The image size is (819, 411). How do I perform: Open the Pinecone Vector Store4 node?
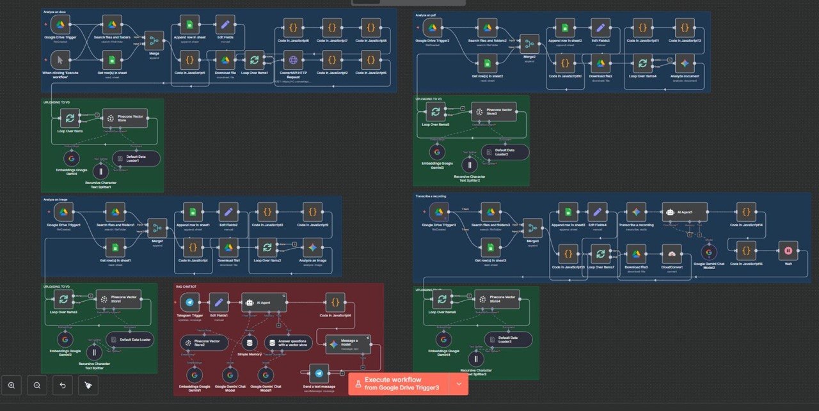point(497,299)
